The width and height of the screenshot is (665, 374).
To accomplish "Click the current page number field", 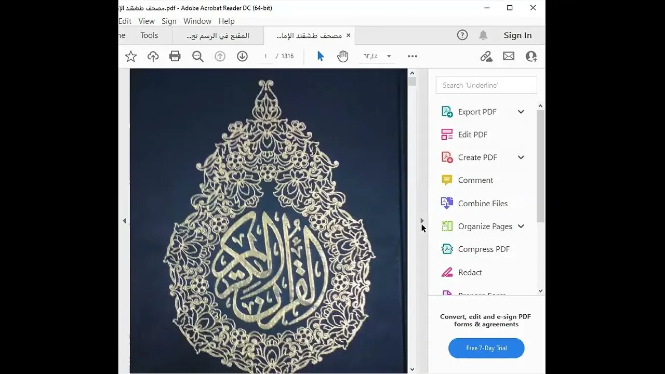I will pyautogui.click(x=265, y=56).
